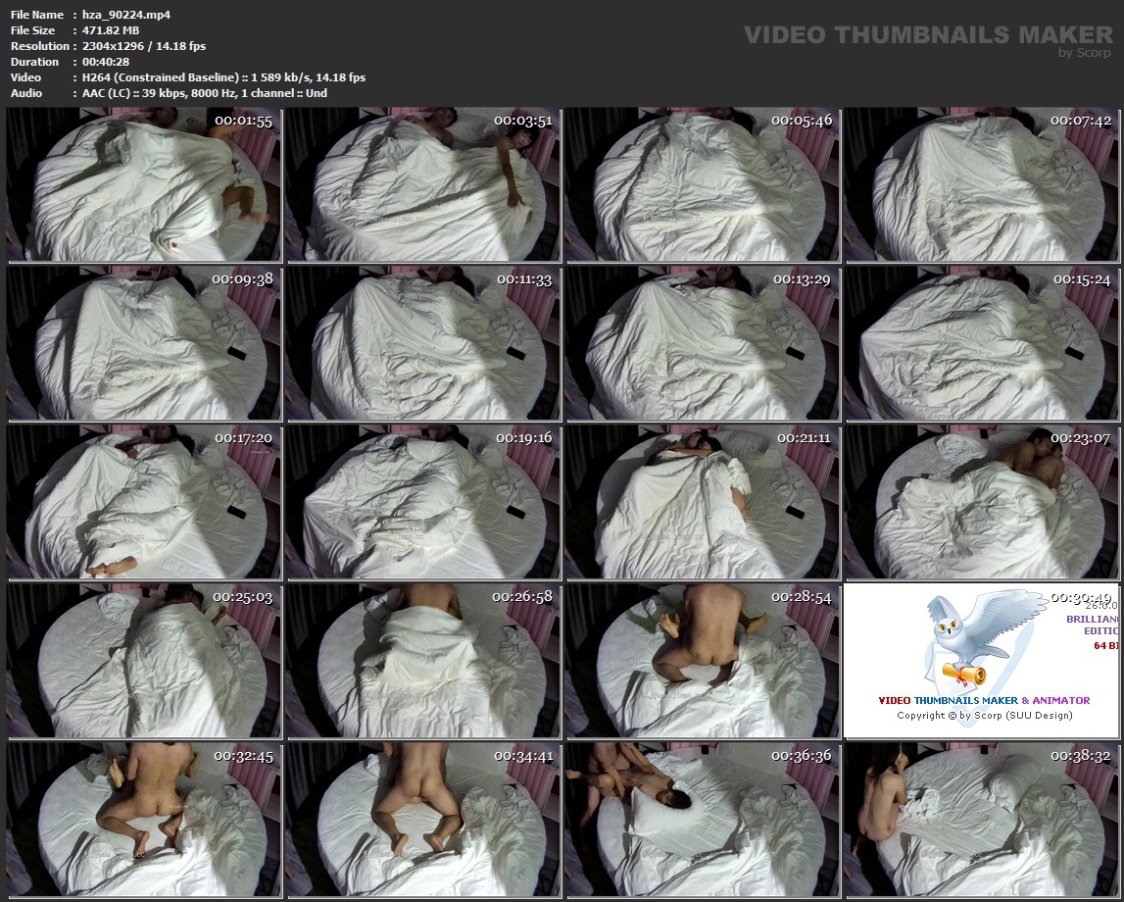Screen dimensions: 1124x902
Task: Click the 'Copyright © by Scorp (SUU Design)' text
Action: tap(984, 715)
